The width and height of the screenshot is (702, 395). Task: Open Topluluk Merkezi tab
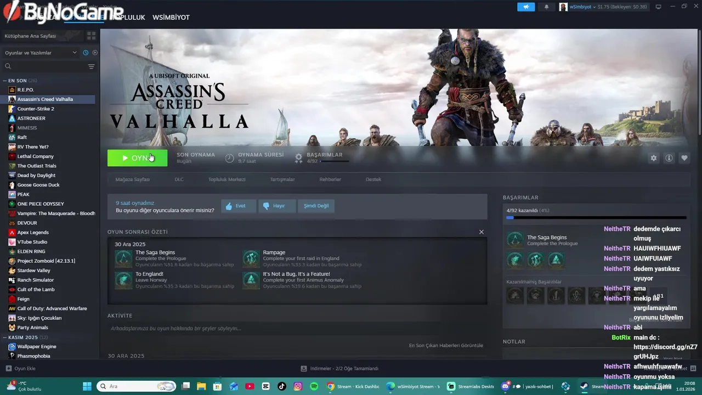(227, 179)
